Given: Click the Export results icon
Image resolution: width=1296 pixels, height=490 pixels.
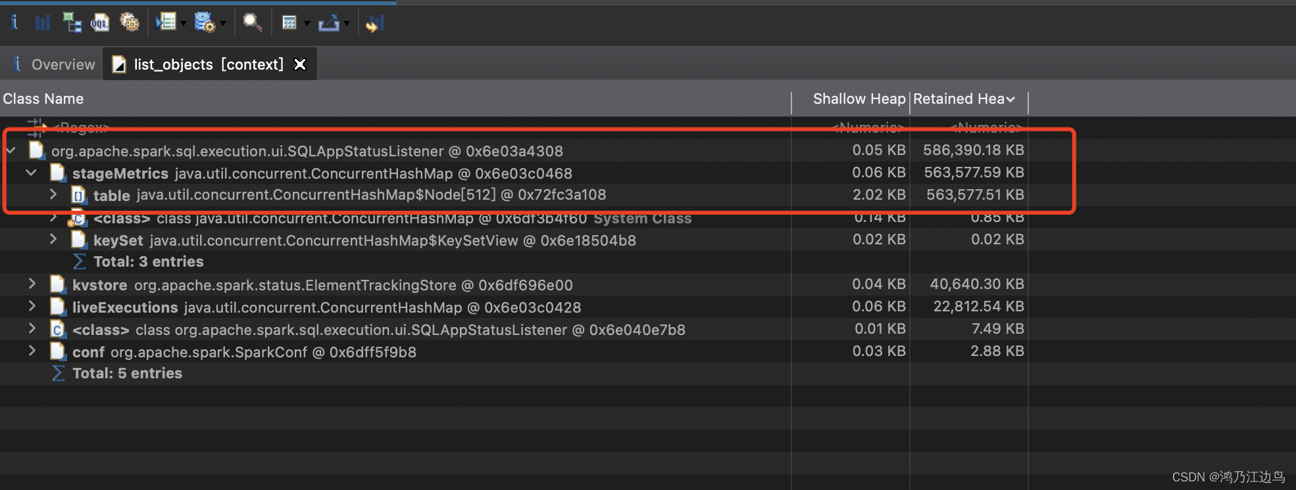Looking at the screenshot, I should [x=328, y=23].
